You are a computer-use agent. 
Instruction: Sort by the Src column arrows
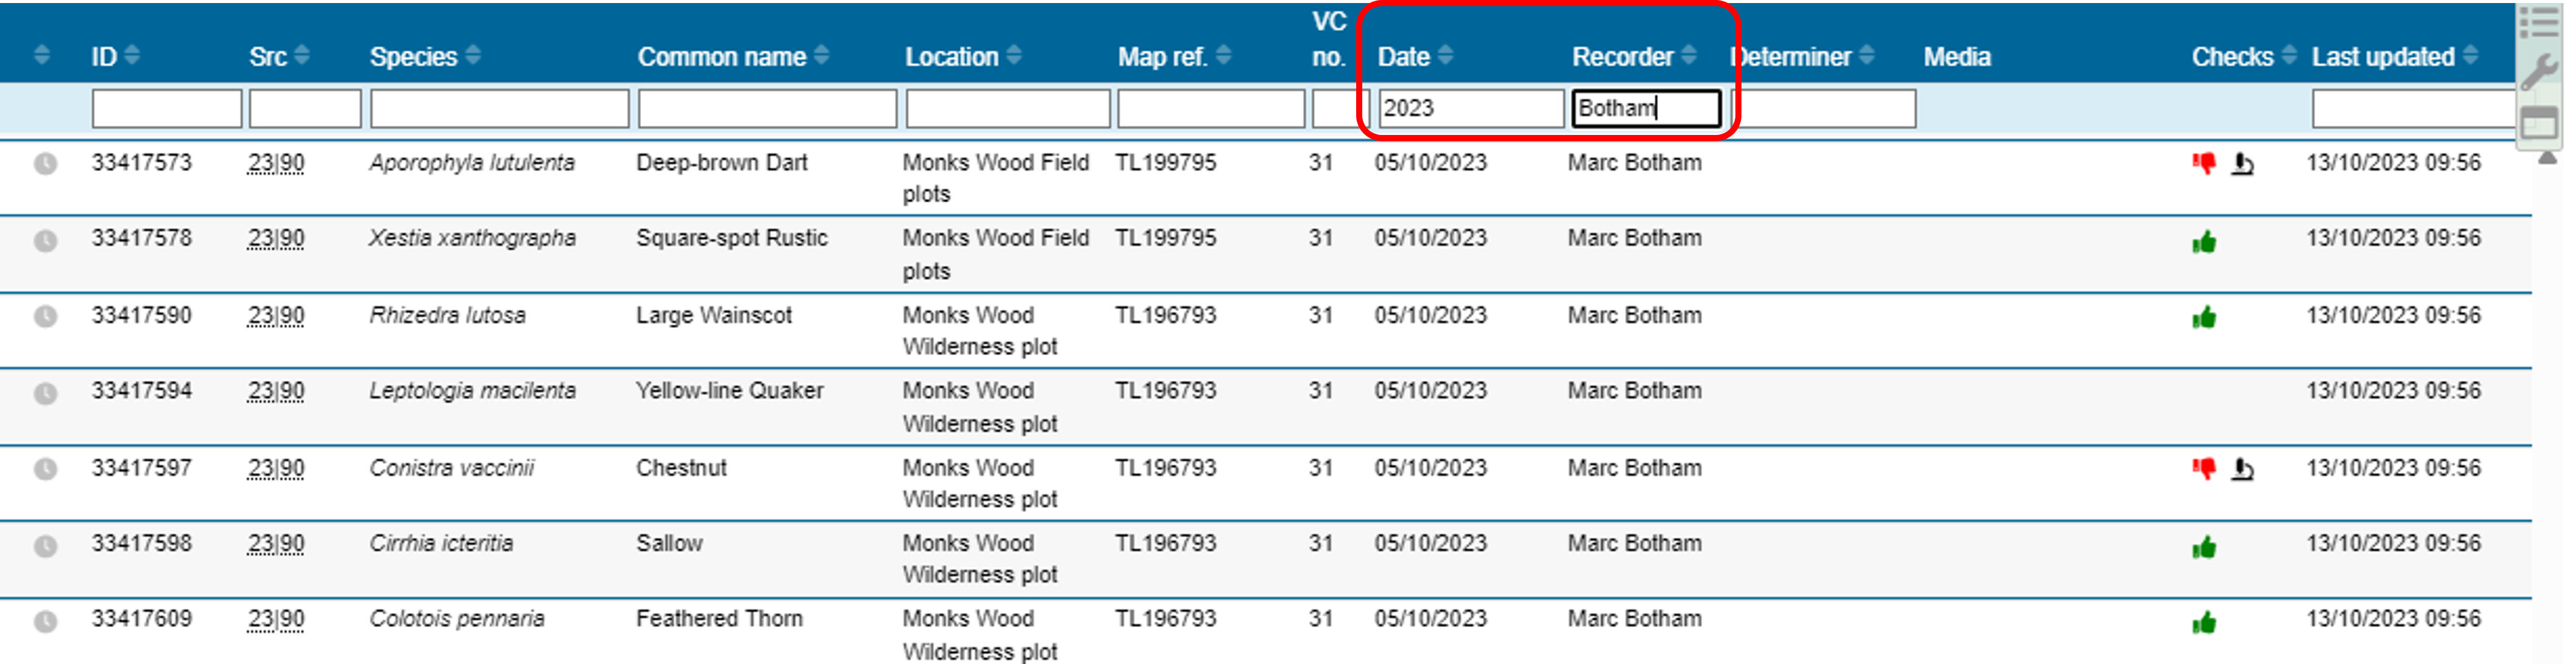(x=302, y=55)
